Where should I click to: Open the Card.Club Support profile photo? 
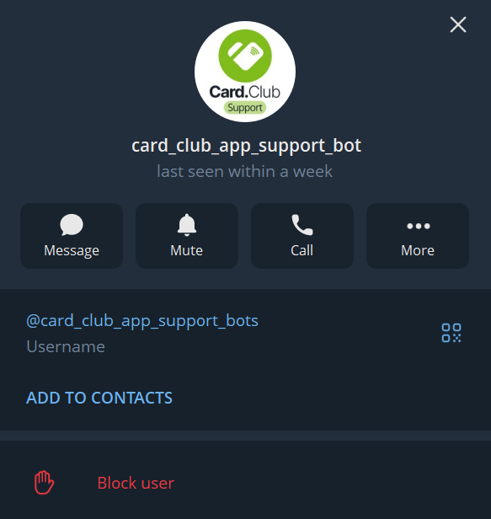(x=245, y=72)
